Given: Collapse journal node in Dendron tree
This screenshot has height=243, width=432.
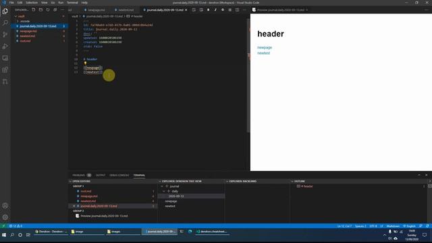Looking at the screenshot, I should (162, 186).
